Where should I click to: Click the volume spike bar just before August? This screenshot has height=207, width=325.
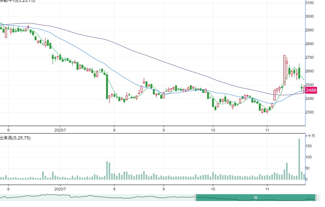[x=107, y=170]
